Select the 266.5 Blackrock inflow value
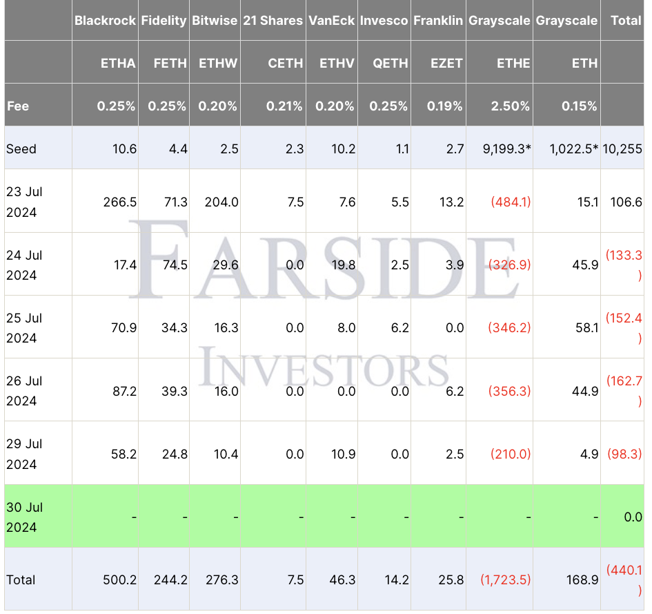The height and width of the screenshot is (614, 652). click(x=119, y=202)
